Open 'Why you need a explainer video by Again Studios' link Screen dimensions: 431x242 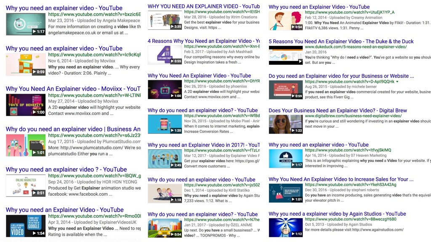click(337, 214)
